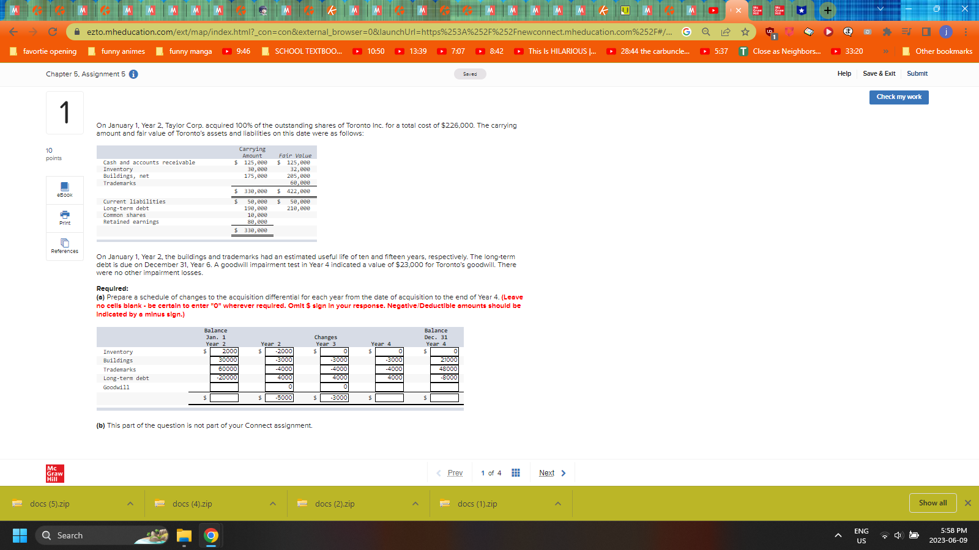
Task: Click the Trademarks Dec. 31 balance field
Action: [x=444, y=369]
